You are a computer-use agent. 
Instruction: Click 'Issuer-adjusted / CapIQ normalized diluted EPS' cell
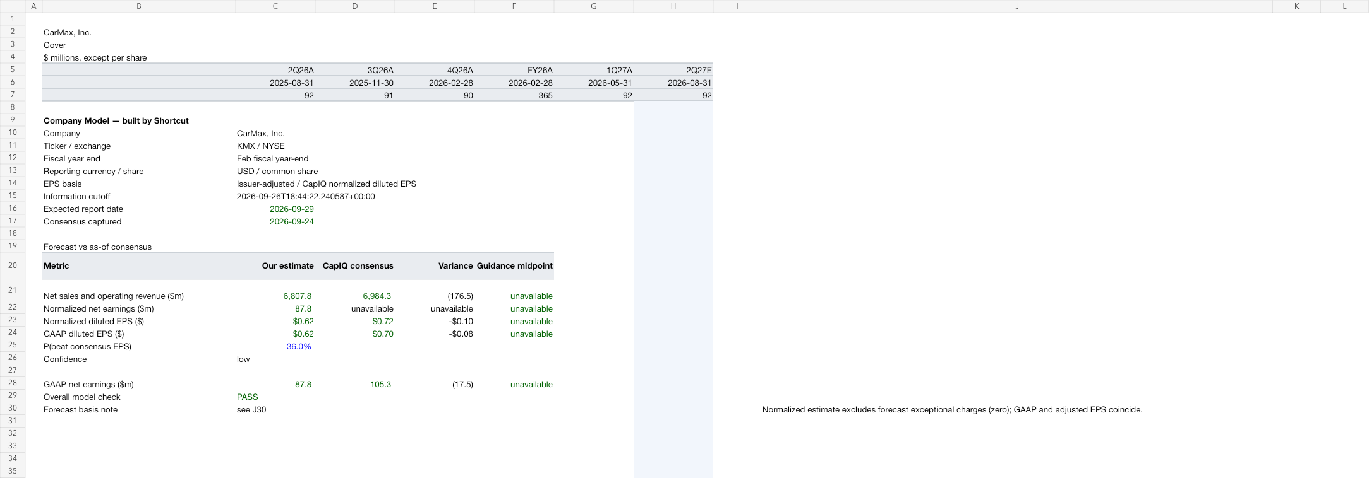(x=327, y=184)
